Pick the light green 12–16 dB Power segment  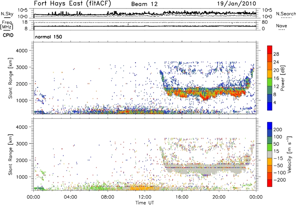(x=270, y=82)
